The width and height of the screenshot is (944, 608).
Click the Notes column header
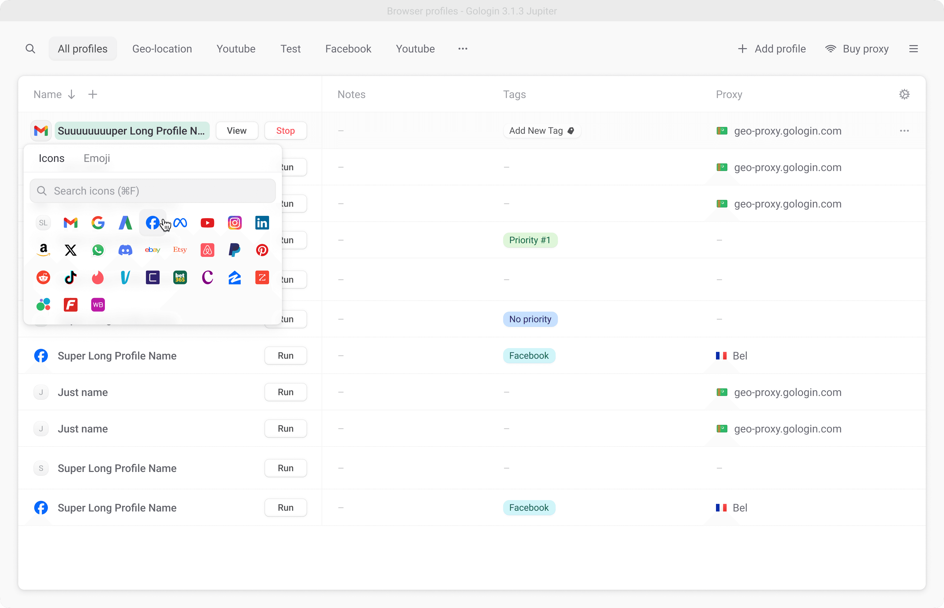click(351, 94)
